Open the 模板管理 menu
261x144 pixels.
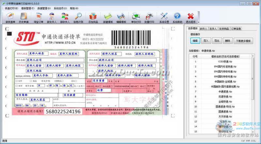(x=28, y=8)
